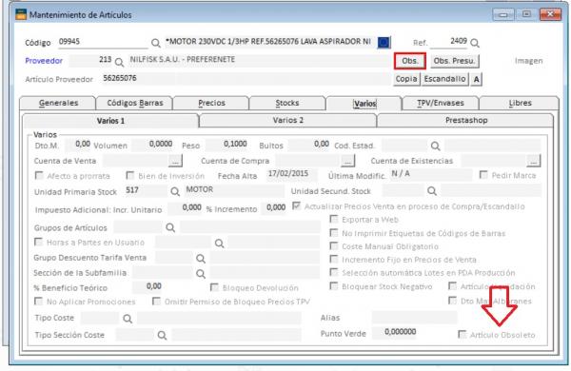Open Tipo Sección Coste lookup magnifier

(x=162, y=335)
